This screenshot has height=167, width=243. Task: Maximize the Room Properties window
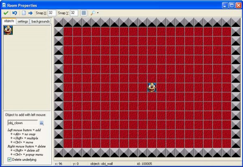pos(232,5)
